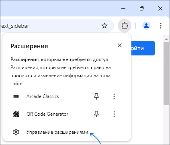Click the Arcade Classics extension icon
The image size is (170, 145).
[16, 96]
